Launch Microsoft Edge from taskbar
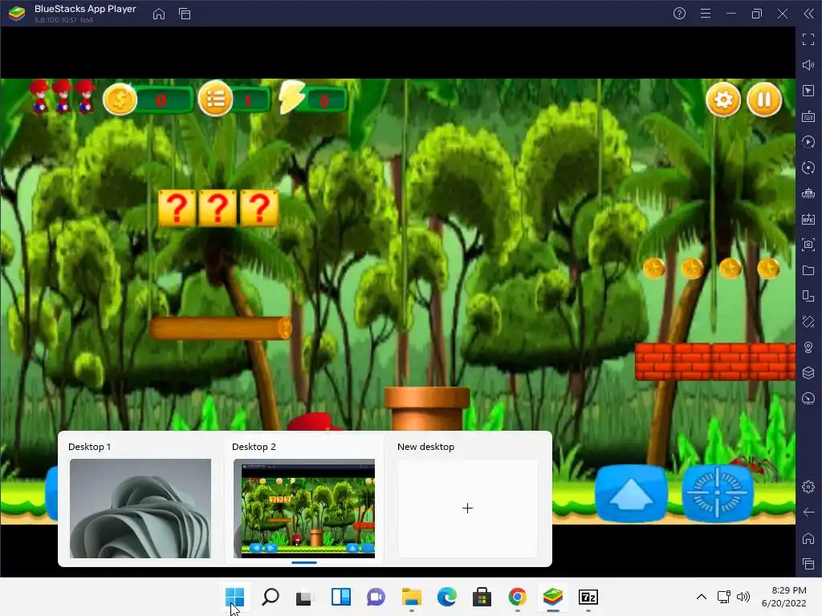The image size is (822, 616). click(446, 597)
